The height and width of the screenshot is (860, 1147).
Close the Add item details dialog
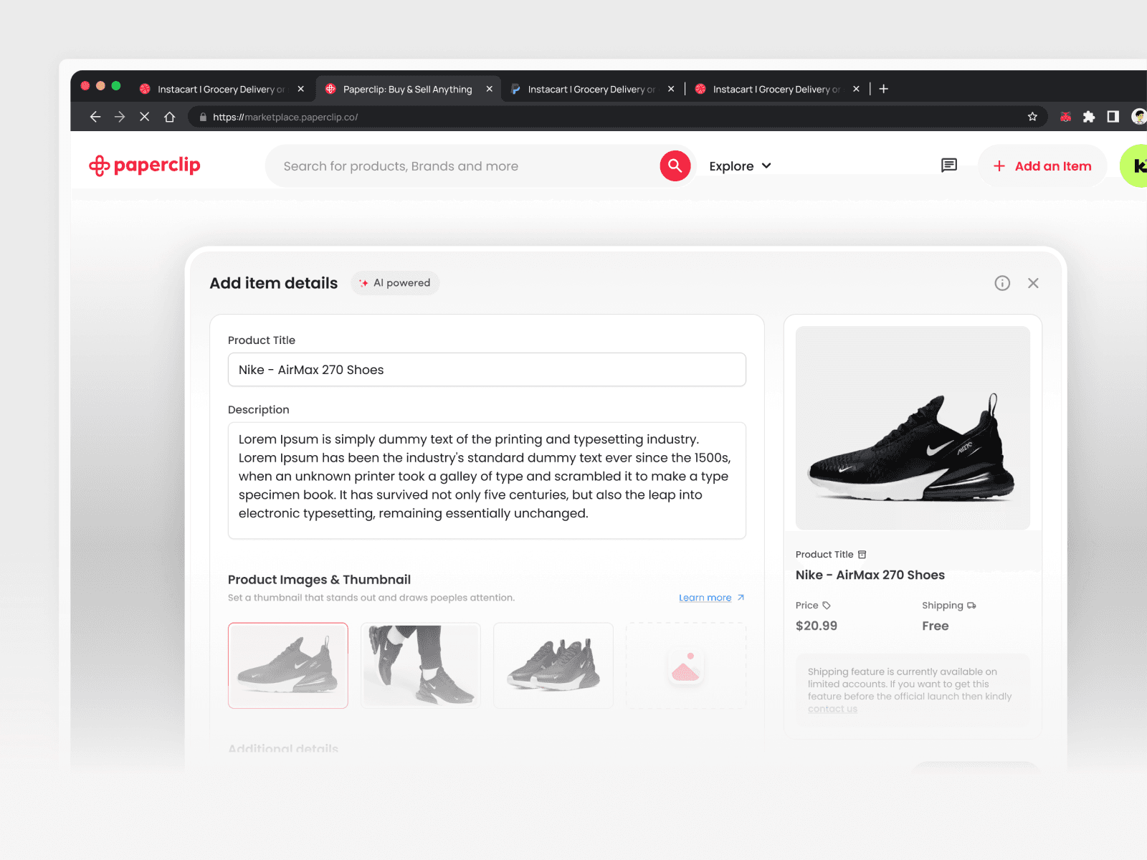1033,283
